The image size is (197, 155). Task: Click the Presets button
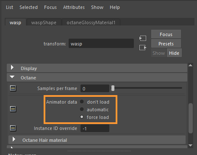[166, 44]
